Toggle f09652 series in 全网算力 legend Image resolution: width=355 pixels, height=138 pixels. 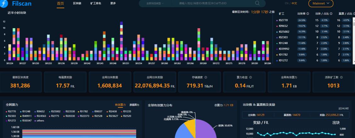click(x=40, y=111)
